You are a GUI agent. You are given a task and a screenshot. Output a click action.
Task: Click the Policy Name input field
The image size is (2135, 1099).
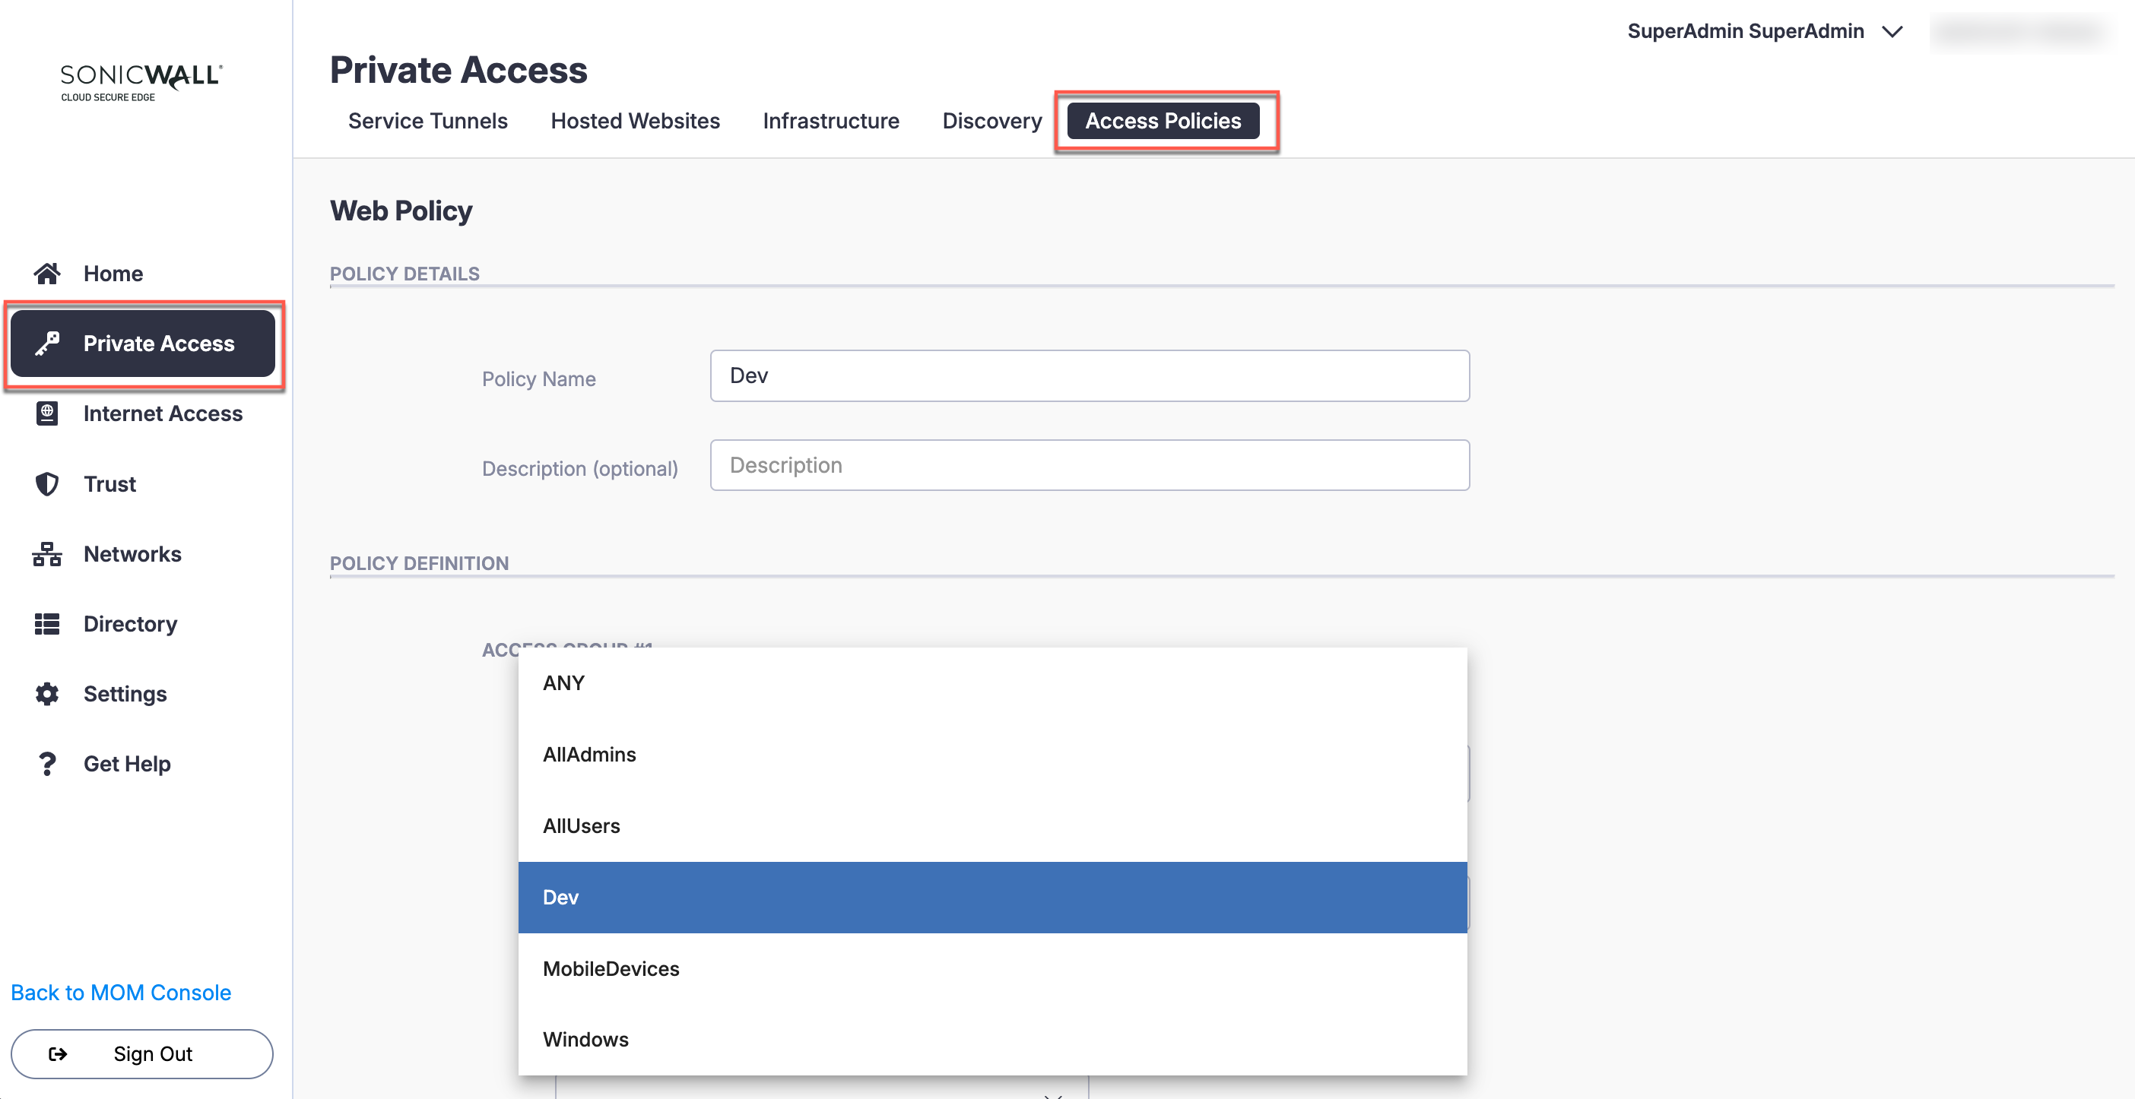coord(1089,376)
